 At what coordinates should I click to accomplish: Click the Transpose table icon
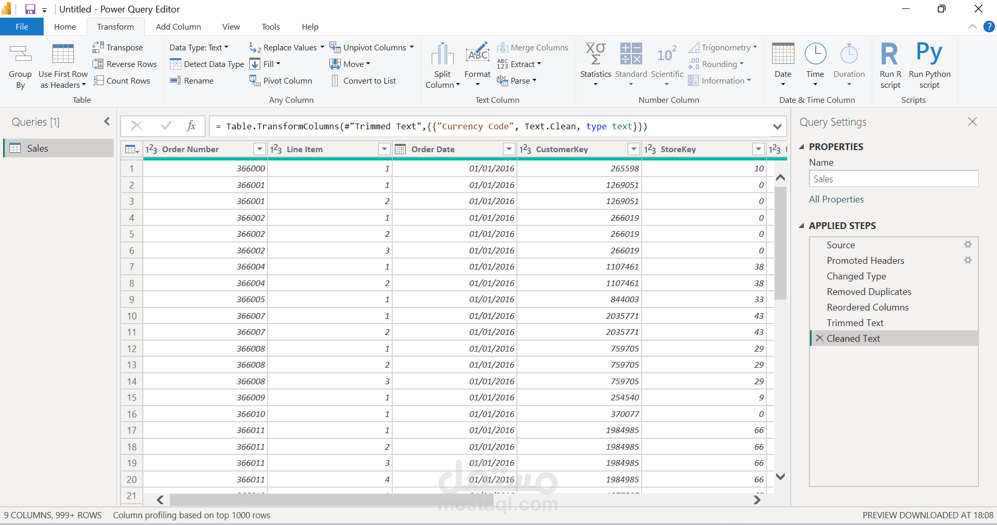[x=98, y=47]
